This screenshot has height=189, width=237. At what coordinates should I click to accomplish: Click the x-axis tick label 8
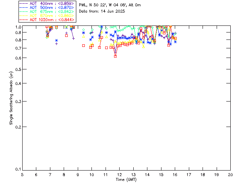[x=64, y=174]
